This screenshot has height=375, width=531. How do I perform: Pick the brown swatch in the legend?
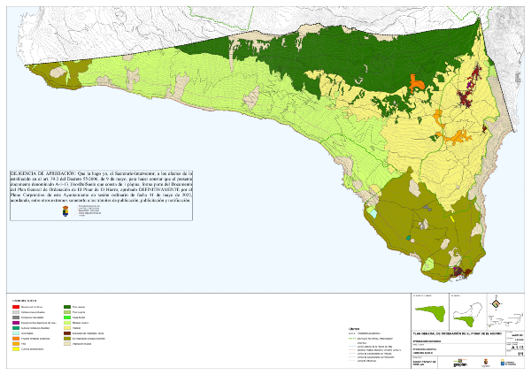coord(66,331)
